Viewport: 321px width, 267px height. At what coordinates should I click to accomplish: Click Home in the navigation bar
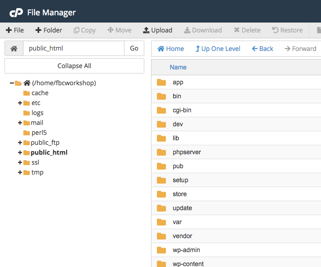pyautogui.click(x=170, y=49)
